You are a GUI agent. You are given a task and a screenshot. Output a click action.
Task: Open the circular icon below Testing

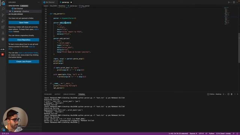[3, 39]
